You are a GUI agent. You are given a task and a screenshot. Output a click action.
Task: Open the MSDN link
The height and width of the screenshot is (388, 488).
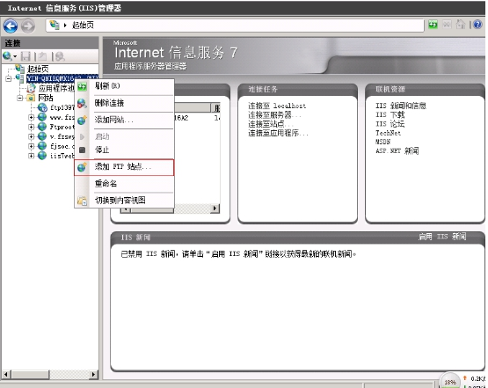382,142
